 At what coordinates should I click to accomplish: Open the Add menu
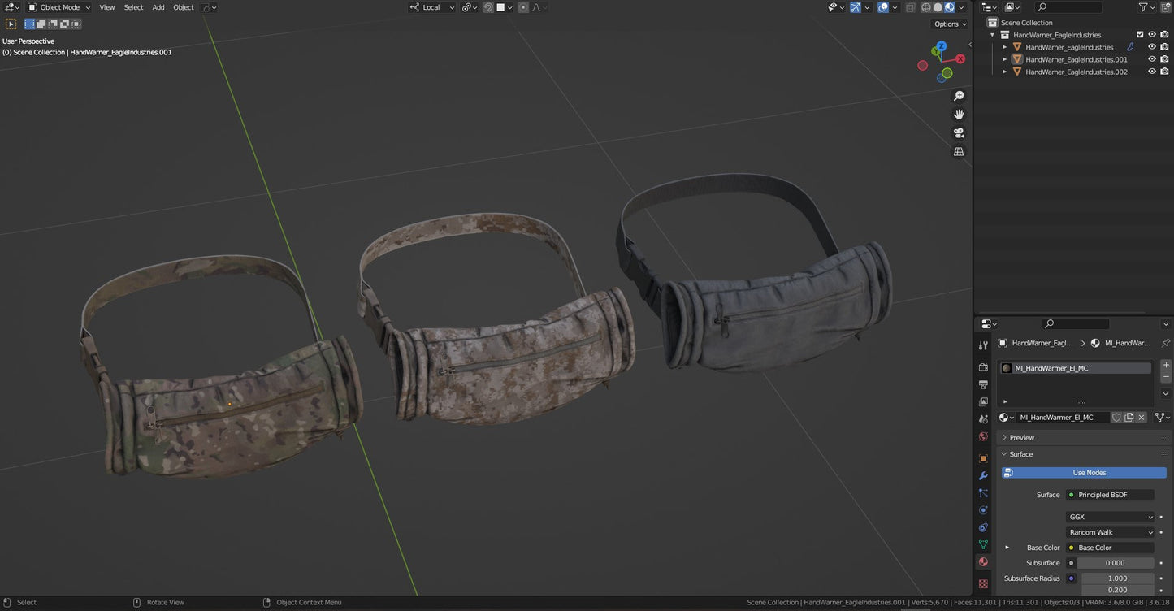[x=158, y=7]
